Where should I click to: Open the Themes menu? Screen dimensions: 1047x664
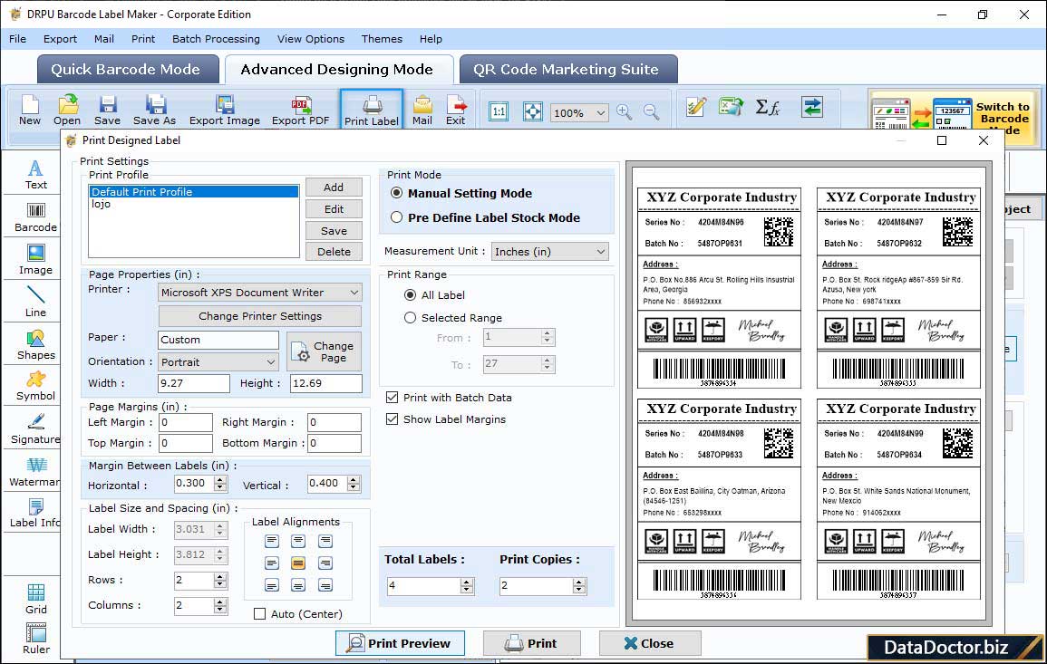coord(382,39)
